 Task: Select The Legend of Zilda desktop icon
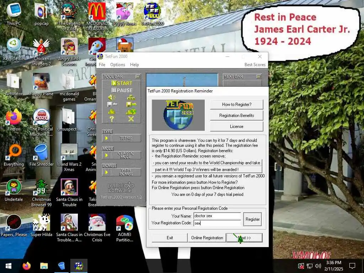click(x=69, y=16)
